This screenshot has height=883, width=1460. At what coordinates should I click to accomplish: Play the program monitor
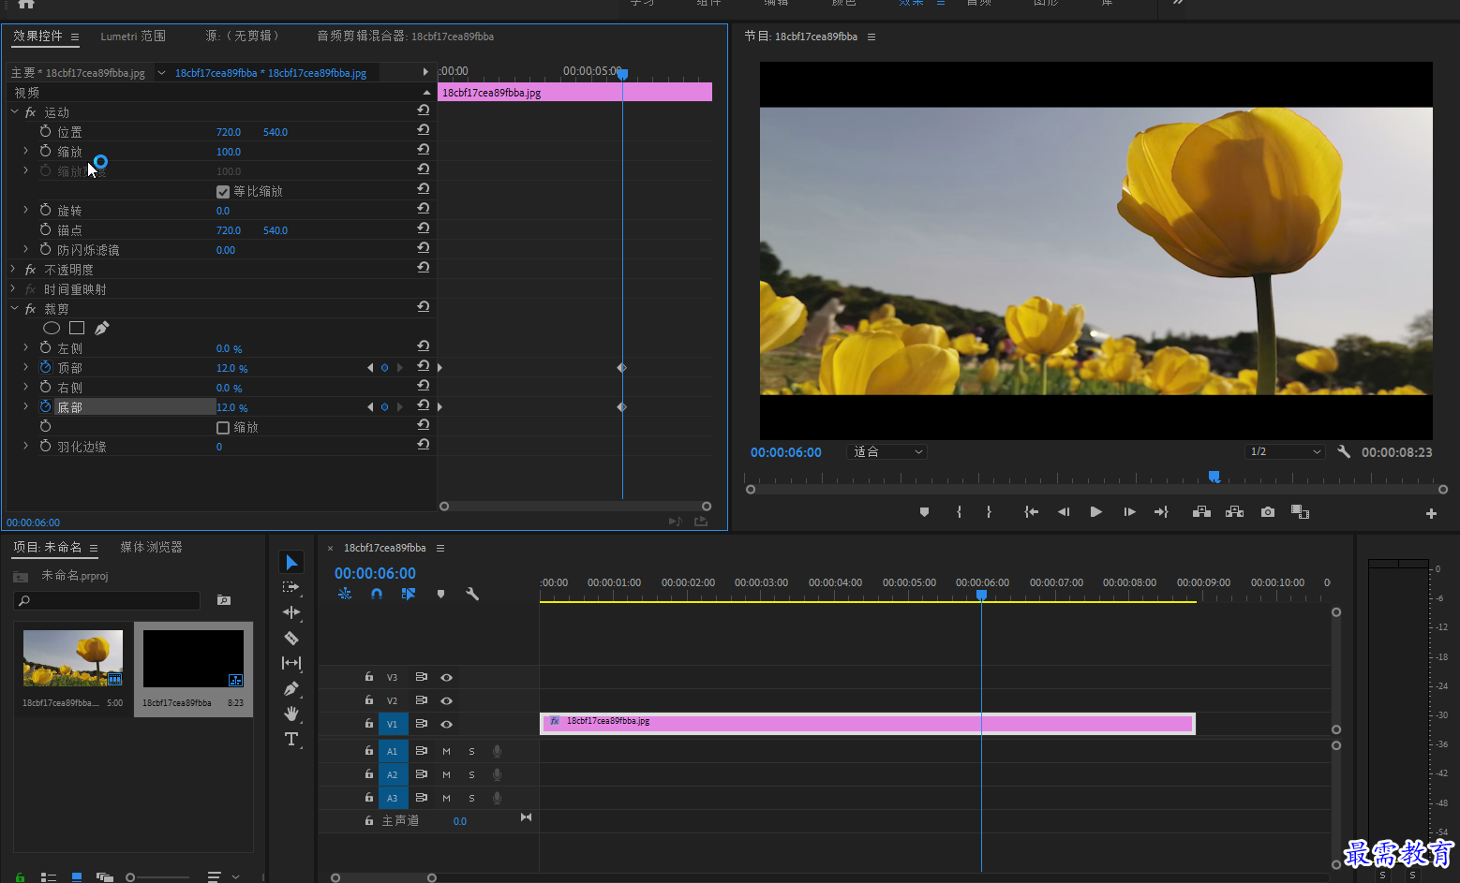(x=1095, y=512)
